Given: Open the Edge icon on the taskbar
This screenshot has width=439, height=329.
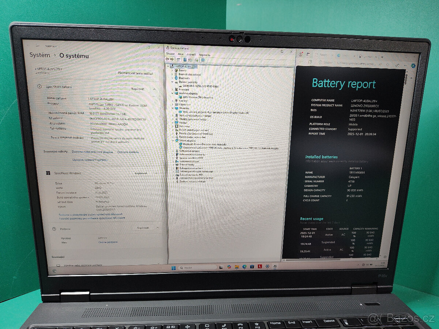Looking at the screenshot, I should (244, 266).
